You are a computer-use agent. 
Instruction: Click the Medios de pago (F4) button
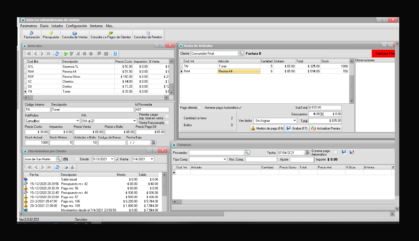point(267,128)
